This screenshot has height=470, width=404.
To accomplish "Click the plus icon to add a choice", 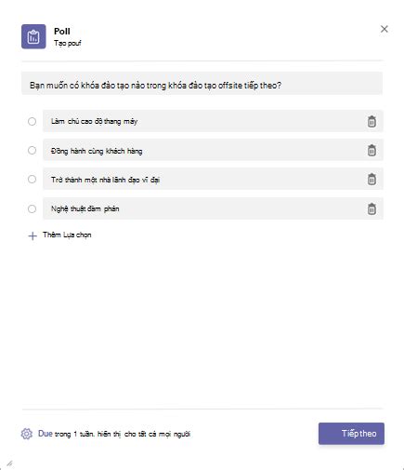I will pyautogui.click(x=33, y=235).
